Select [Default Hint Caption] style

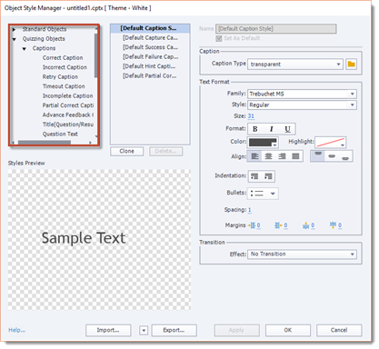(x=150, y=66)
